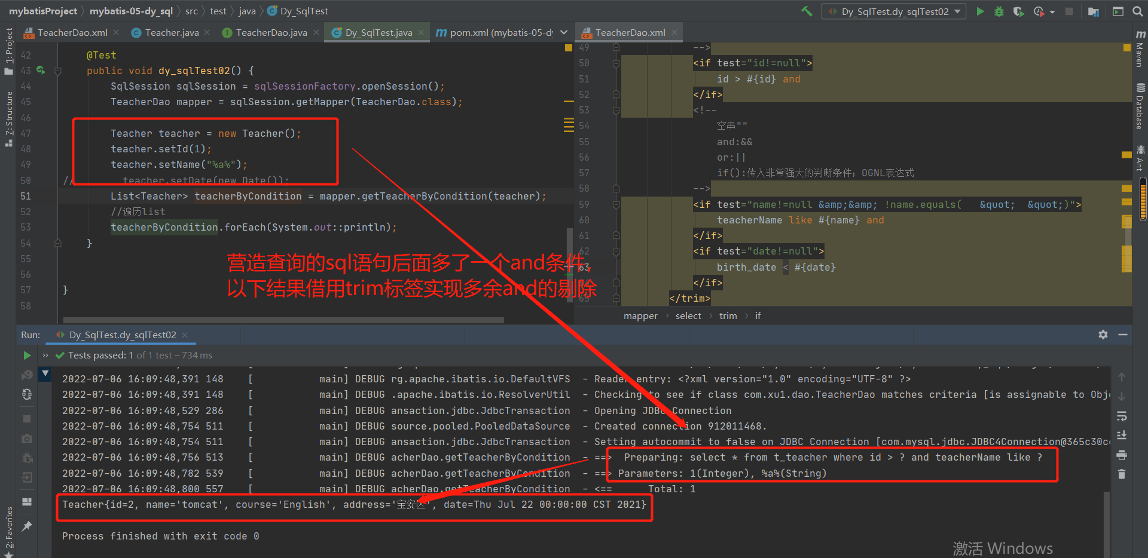Click the 'if' breadcrumb in the XML editor
This screenshot has height=558, width=1148.
point(758,315)
